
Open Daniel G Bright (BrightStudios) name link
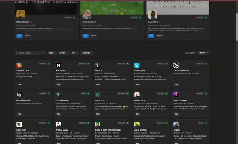point(108,130)
